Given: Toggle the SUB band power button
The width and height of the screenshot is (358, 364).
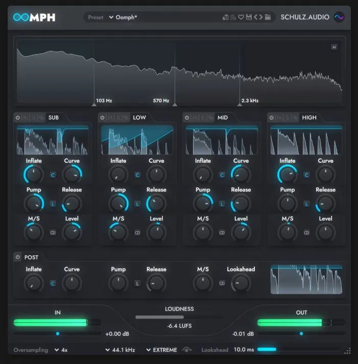Looking at the screenshot, I should 18,118.
